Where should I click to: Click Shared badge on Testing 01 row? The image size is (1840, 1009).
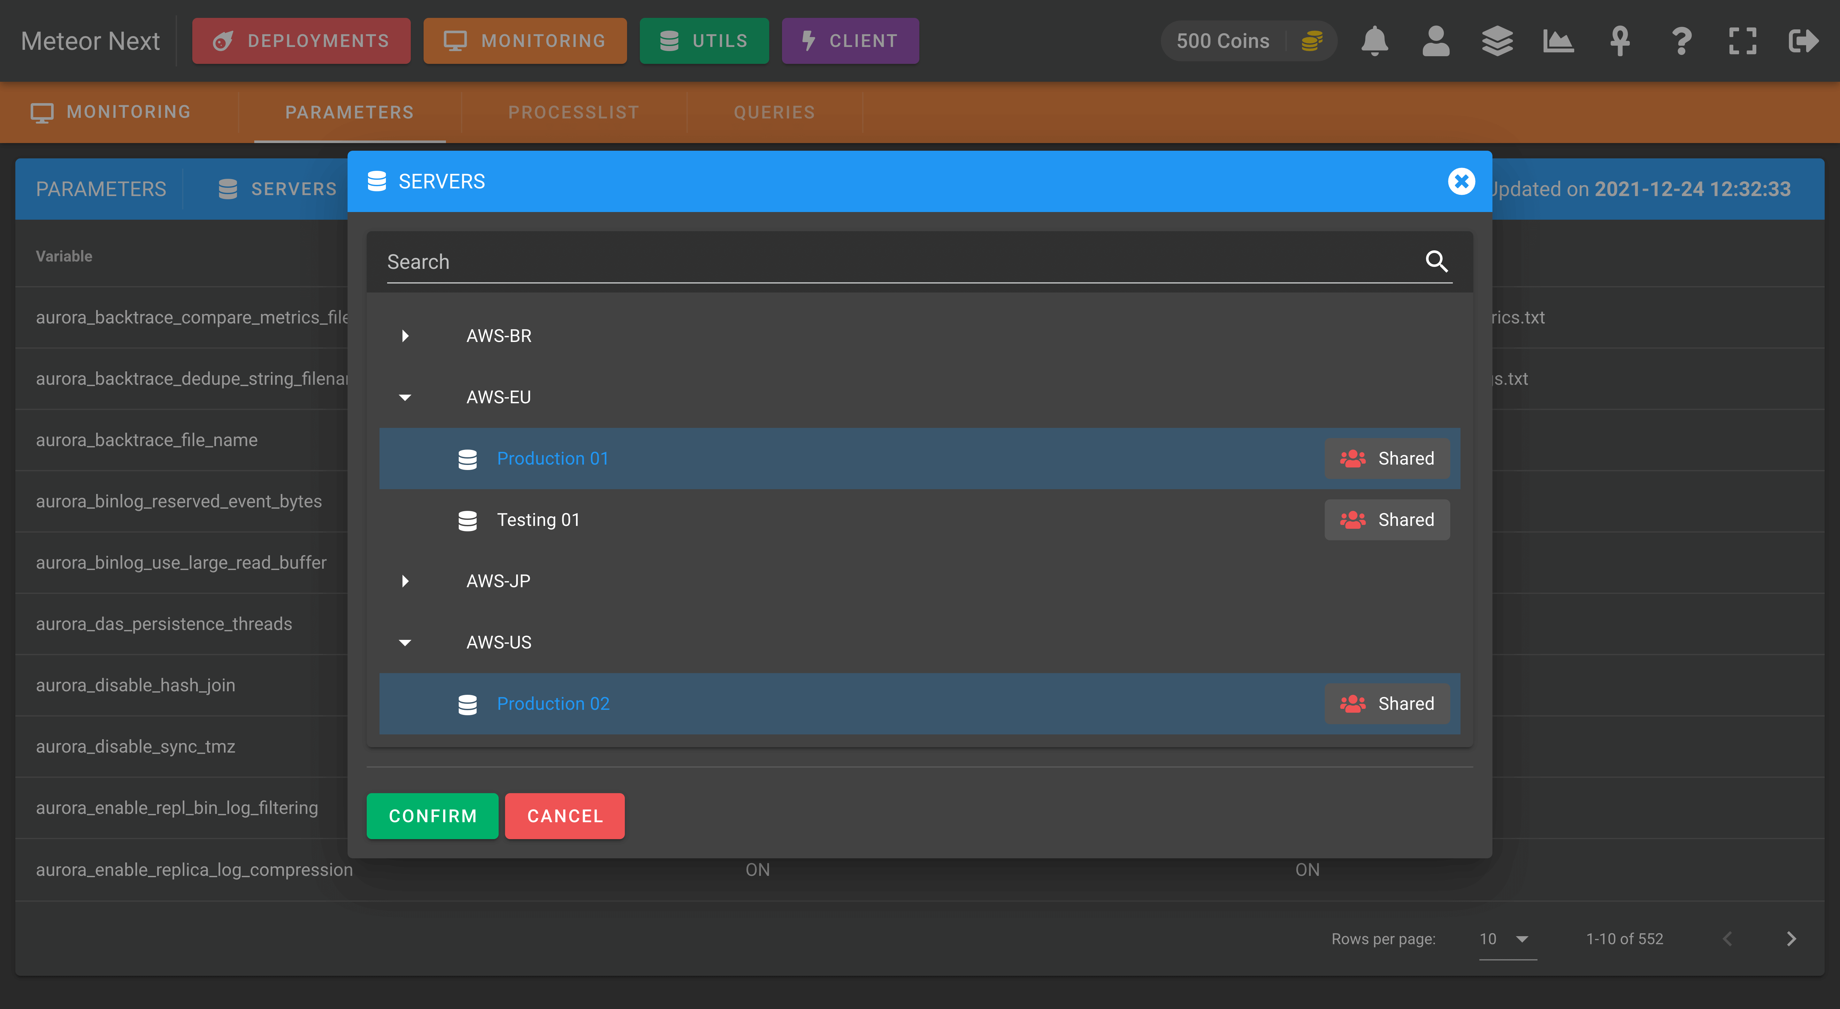point(1387,520)
